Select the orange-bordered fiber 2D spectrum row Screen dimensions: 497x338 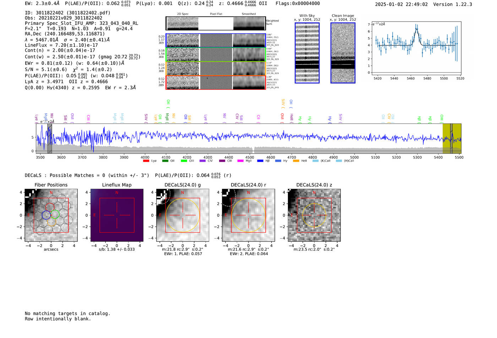(x=216, y=68)
